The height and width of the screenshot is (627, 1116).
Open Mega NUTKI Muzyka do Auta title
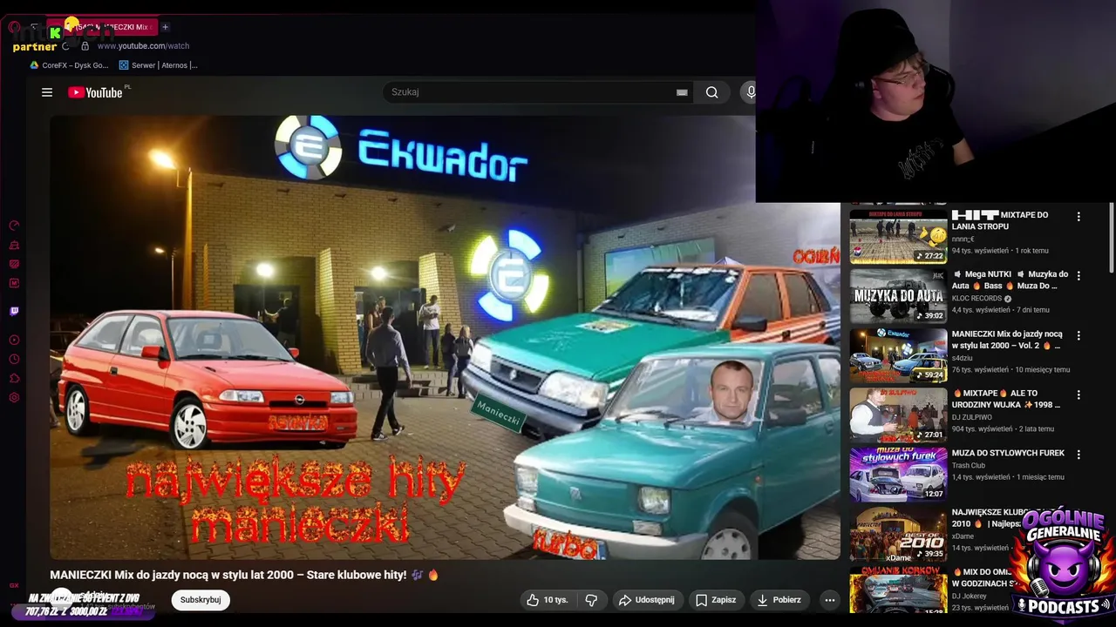pyautogui.click(x=1010, y=280)
